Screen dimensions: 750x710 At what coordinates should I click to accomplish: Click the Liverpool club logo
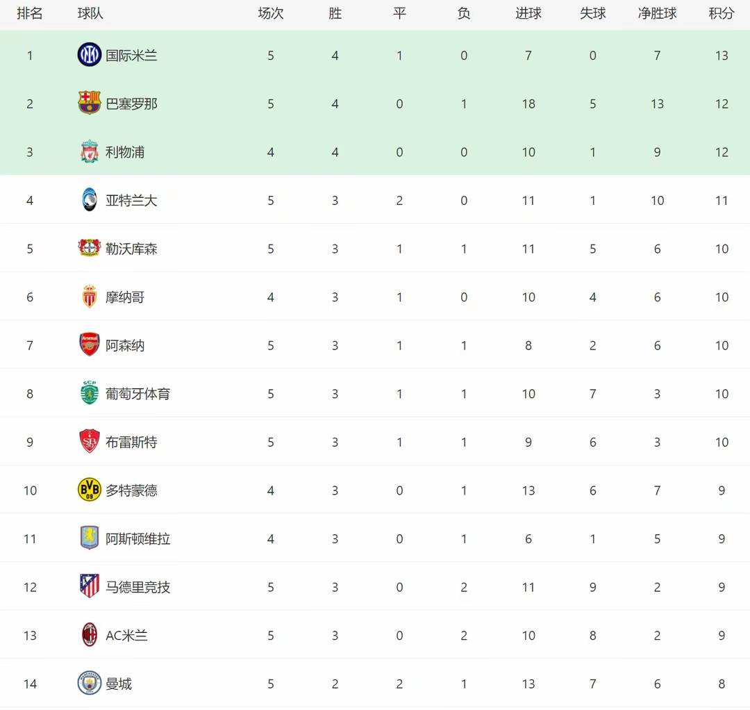(x=90, y=152)
